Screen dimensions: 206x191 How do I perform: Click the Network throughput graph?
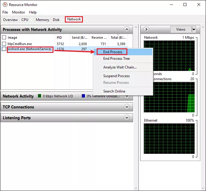pos(169,56)
